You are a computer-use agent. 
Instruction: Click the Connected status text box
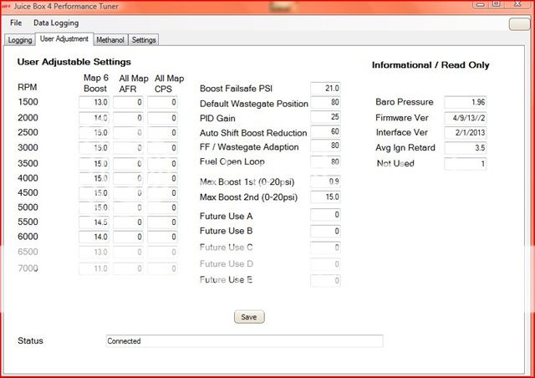244,341
